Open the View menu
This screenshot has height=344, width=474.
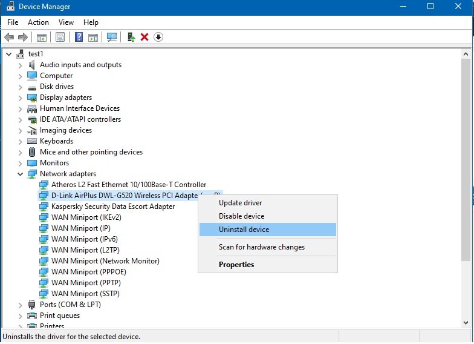(x=66, y=22)
